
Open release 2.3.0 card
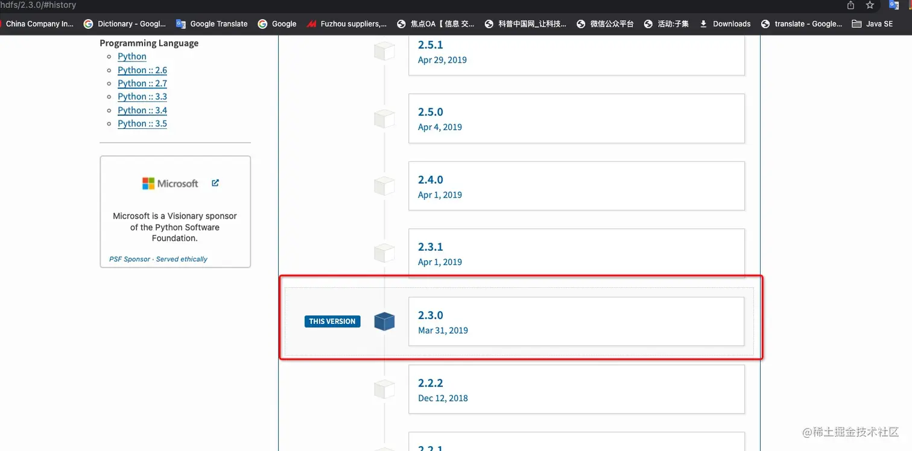[577, 322]
